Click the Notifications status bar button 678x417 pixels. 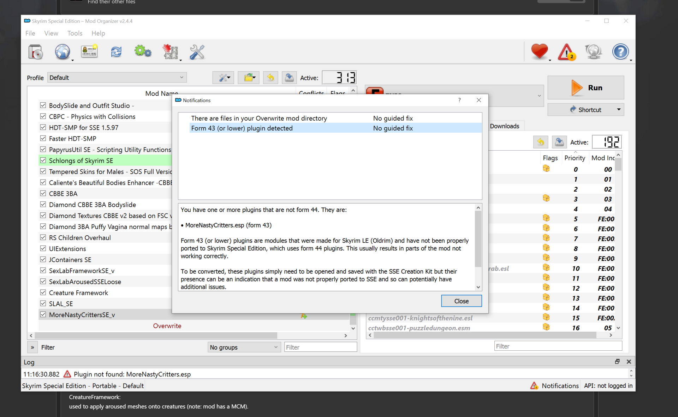pos(554,386)
